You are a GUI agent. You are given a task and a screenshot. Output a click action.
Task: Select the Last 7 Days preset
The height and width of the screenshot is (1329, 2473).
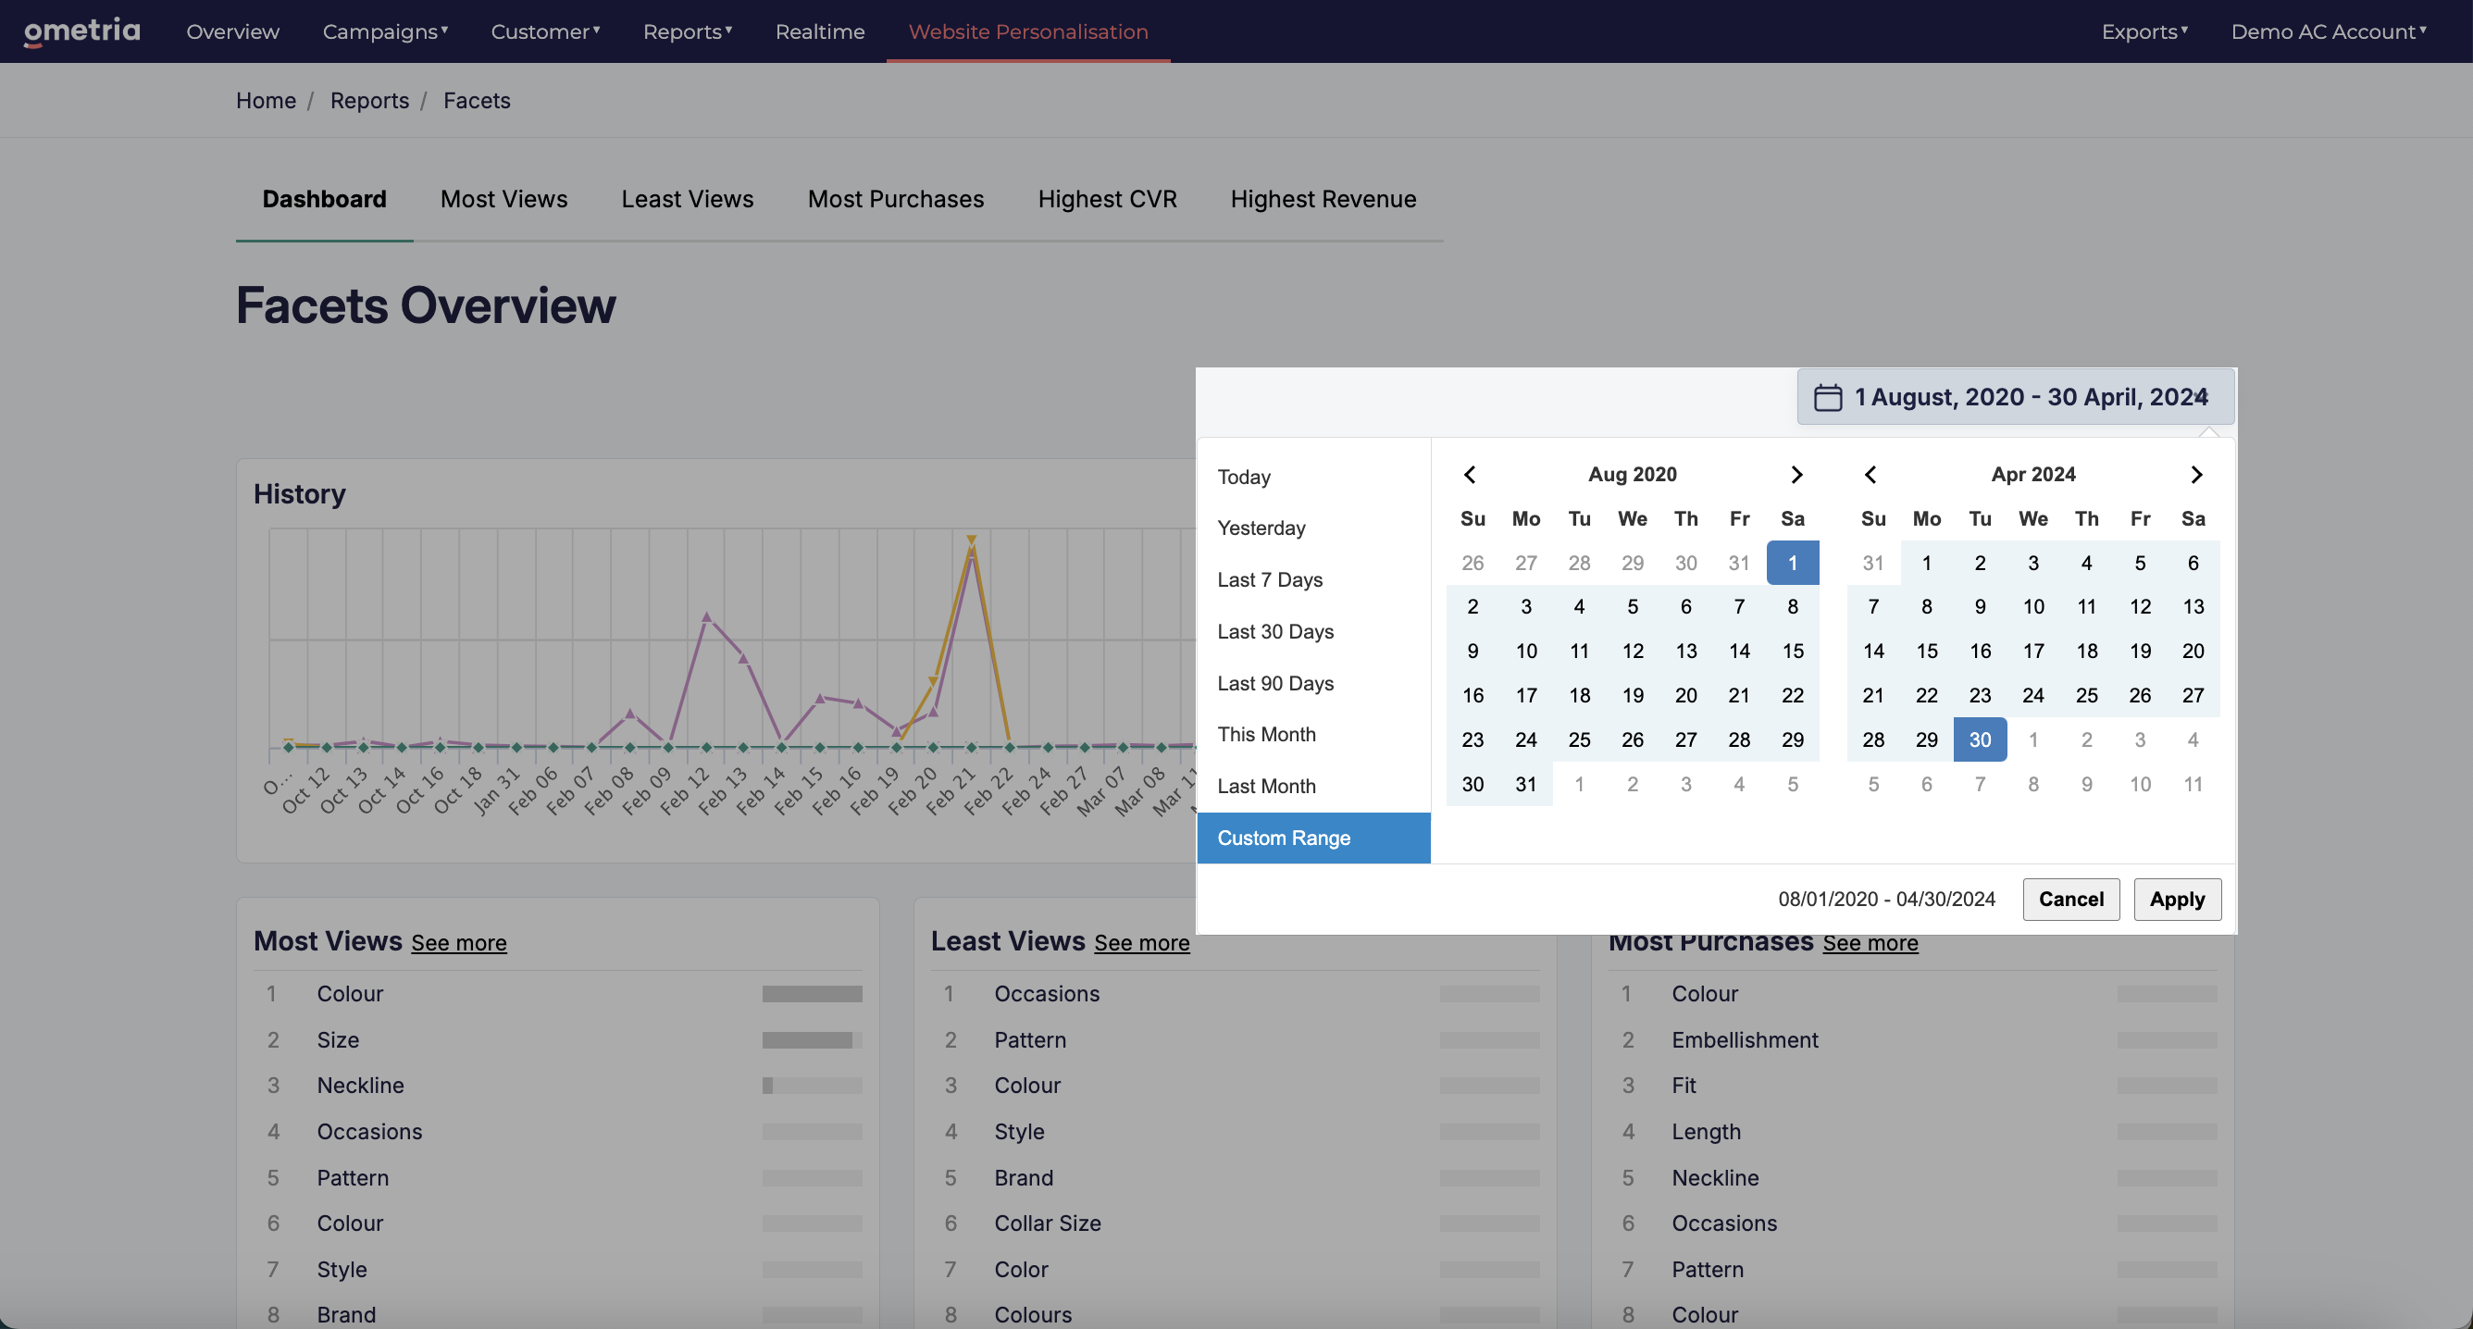click(1269, 579)
